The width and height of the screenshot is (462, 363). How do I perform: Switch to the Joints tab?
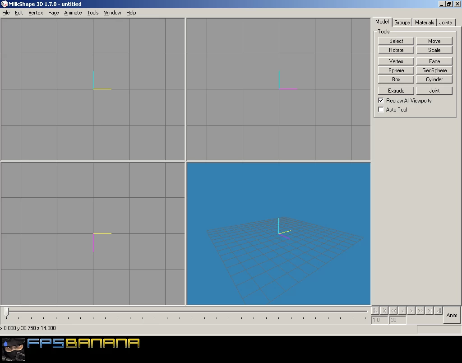(445, 22)
